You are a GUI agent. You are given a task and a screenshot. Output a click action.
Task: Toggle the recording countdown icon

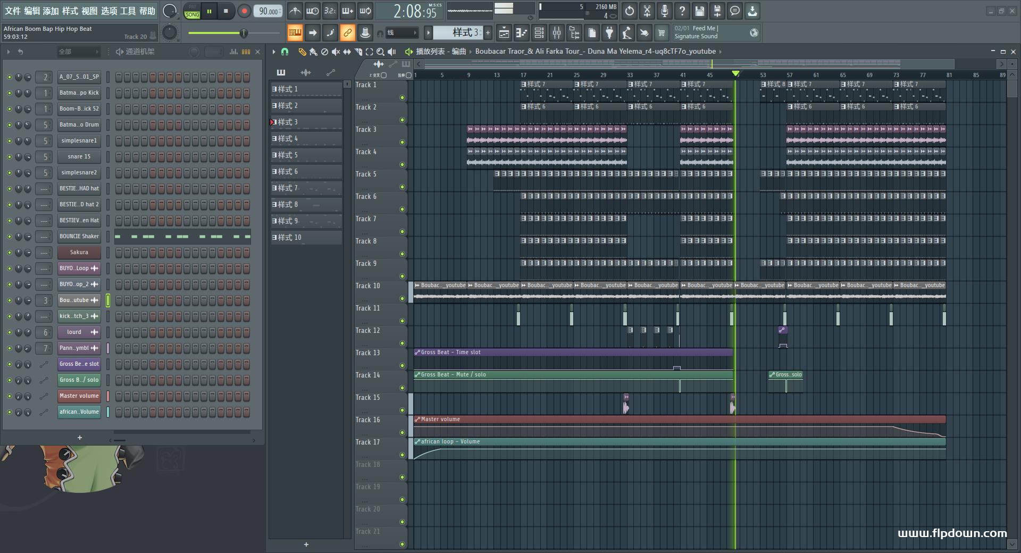(x=330, y=11)
